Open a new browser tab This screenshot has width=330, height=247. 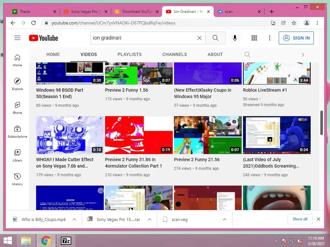[x=271, y=12]
